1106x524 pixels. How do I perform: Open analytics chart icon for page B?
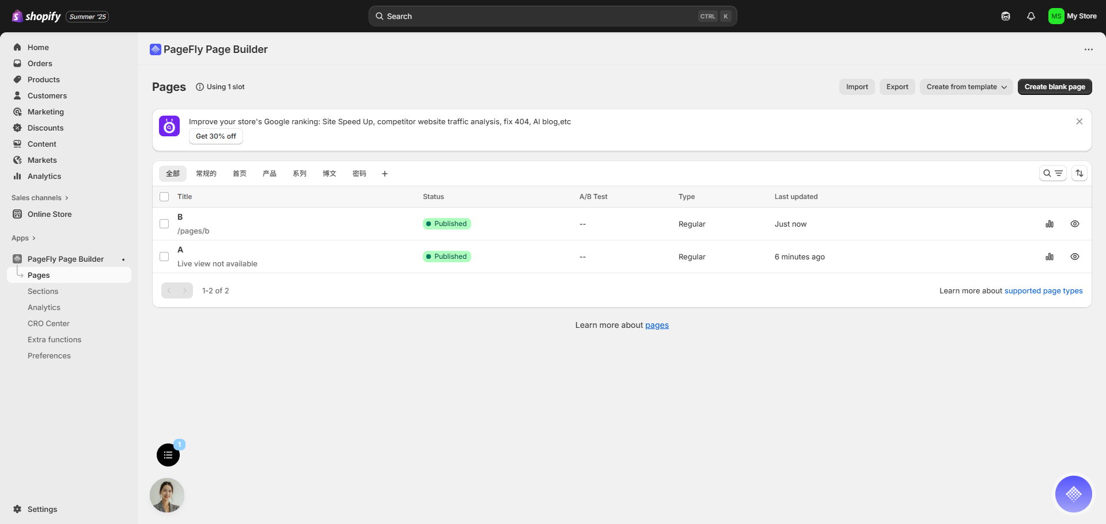(x=1049, y=224)
